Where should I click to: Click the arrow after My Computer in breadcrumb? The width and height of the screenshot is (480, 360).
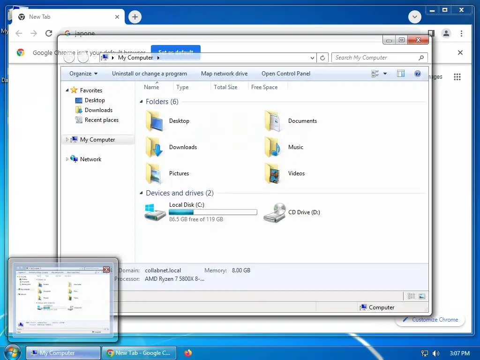click(x=158, y=58)
